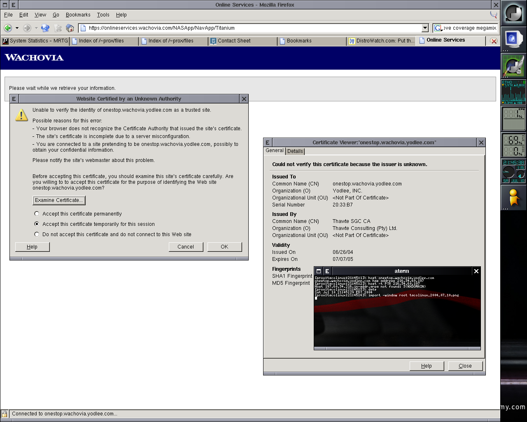The image size is (527, 422).
Task: Click the Google search engine icon
Action: click(438, 28)
